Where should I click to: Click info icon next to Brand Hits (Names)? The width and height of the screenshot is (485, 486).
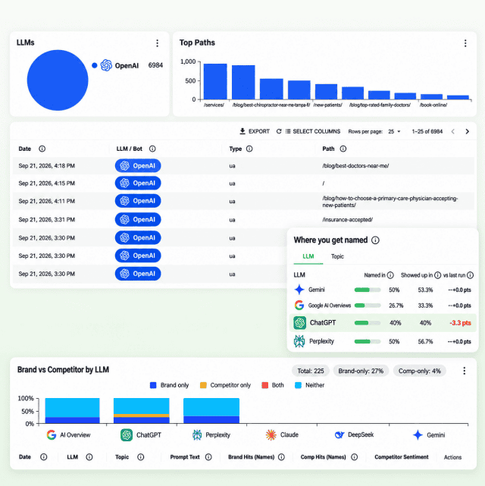pyautogui.click(x=281, y=457)
